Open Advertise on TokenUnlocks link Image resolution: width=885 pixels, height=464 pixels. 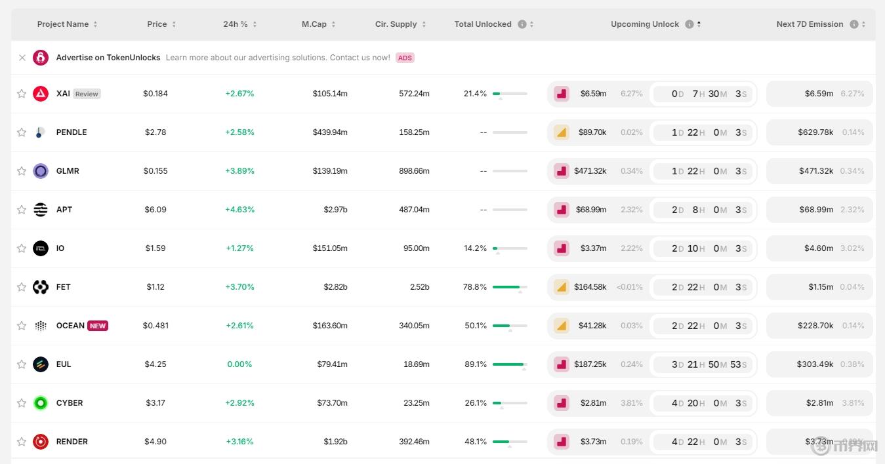108,58
